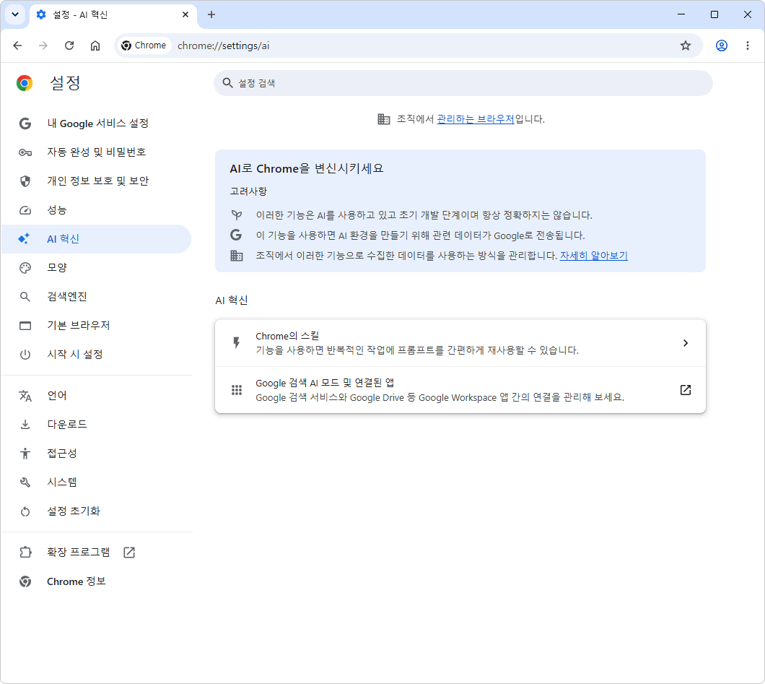Click the Chrome site info chip
The width and height of the screenshot is (765, 684).
click(x=144, y=46)
